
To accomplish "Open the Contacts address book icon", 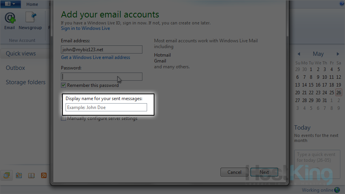I will coord(31,175).
